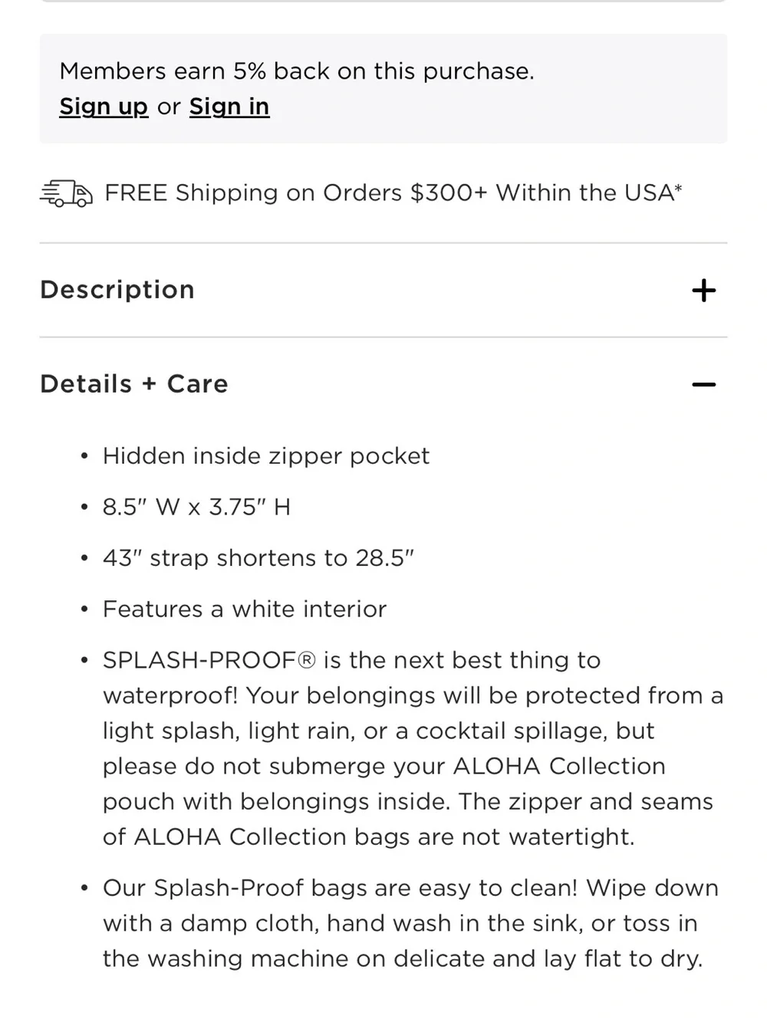
Task: Select the cocktail spillage sentence line
Action: 379,731
